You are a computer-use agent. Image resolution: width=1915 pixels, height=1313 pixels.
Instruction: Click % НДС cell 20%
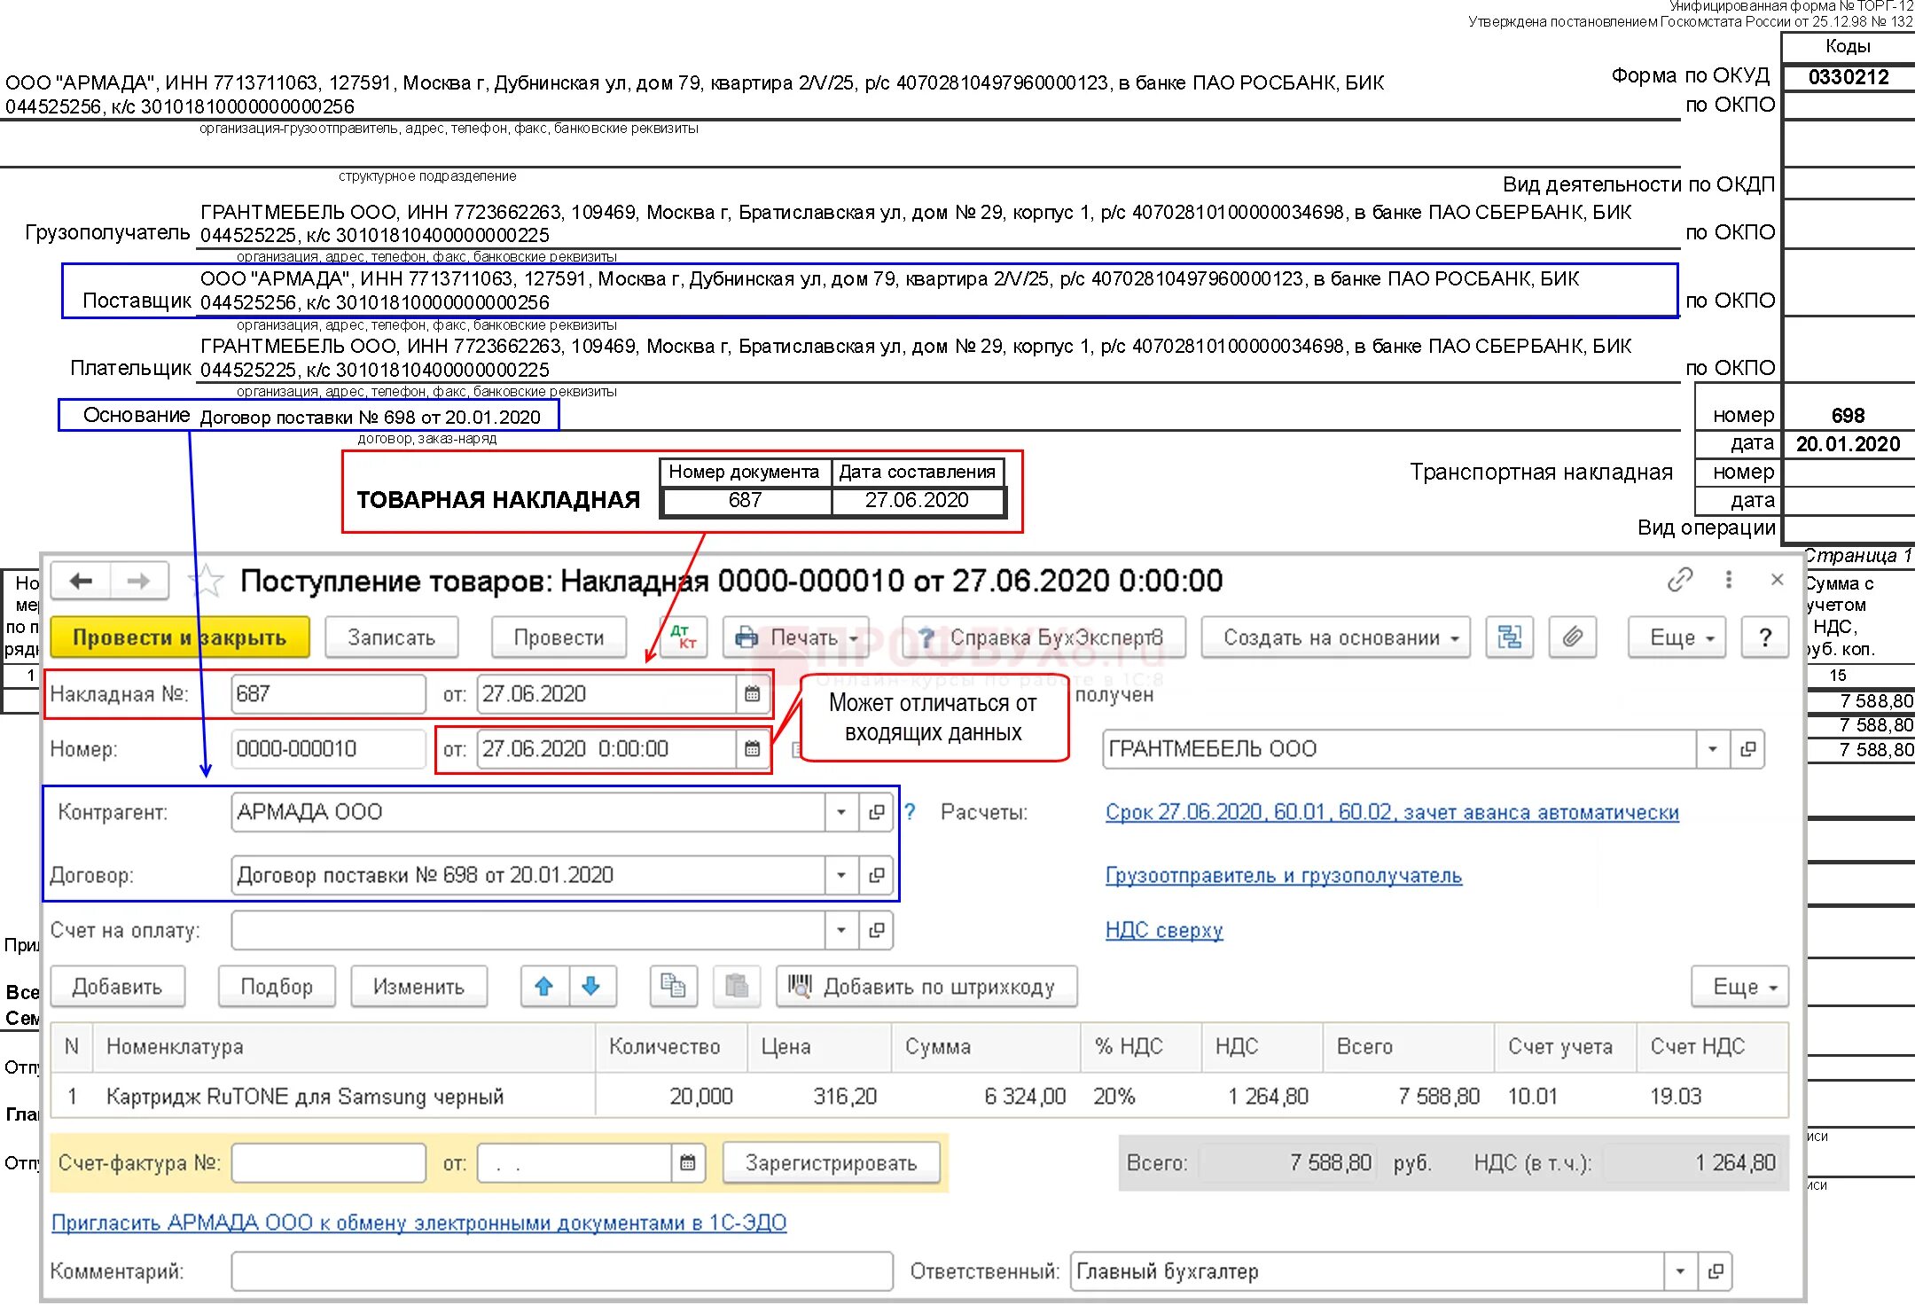coord(1141,1097)
